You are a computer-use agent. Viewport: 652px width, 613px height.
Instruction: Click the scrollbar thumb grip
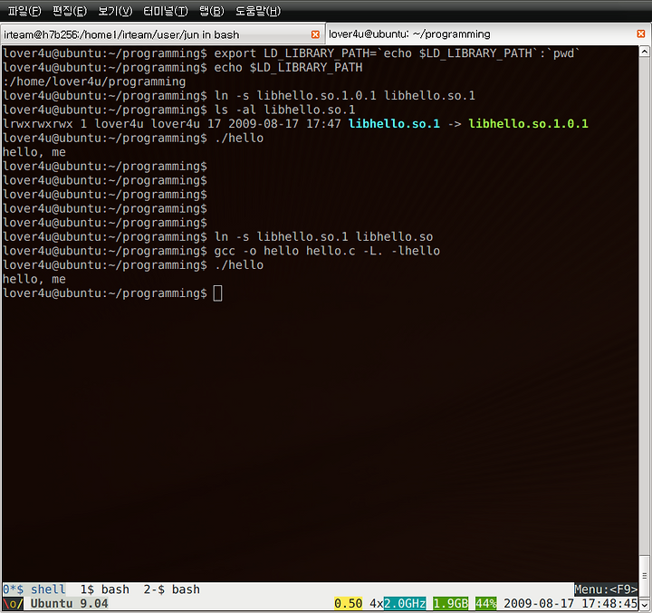point(645,576)
